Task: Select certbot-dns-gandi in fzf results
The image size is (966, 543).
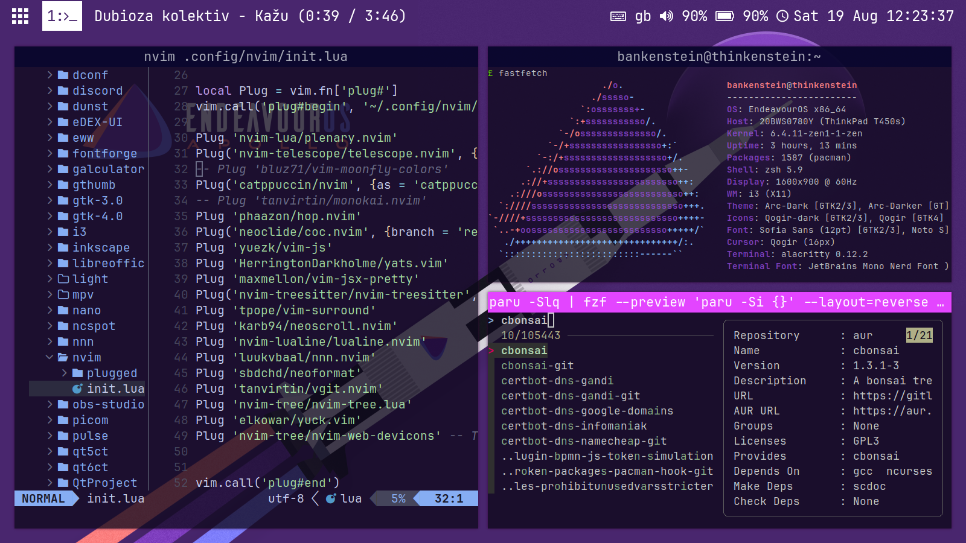Action: click(557, 380)
